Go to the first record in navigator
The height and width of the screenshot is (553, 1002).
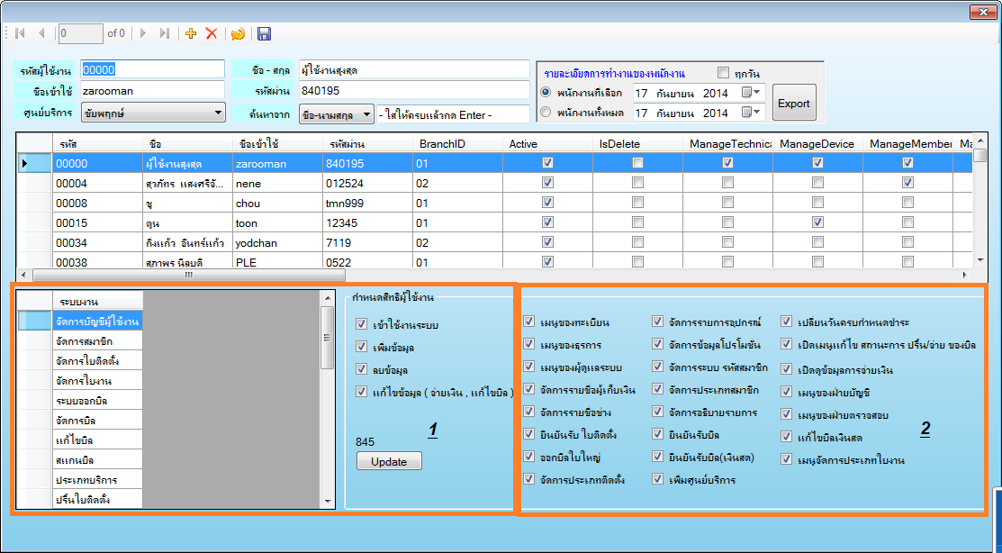pos(20,33)
